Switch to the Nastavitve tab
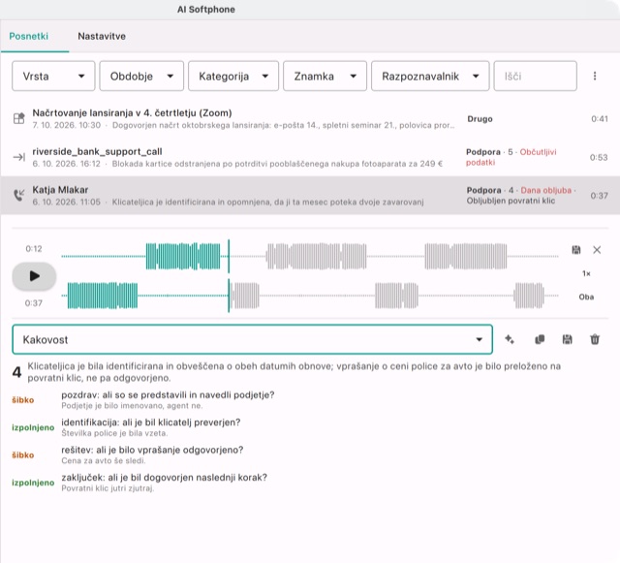The height and width of the screenshot is (563, 620). click(102, 36)
